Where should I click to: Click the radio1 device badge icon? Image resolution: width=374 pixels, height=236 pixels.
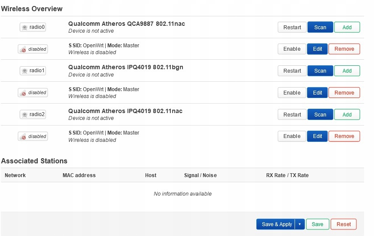(x=33, y=70)
